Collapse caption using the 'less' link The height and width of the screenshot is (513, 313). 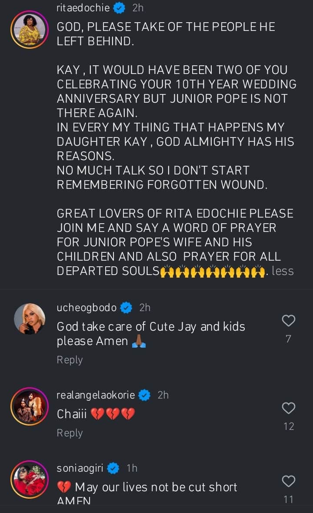283,271
